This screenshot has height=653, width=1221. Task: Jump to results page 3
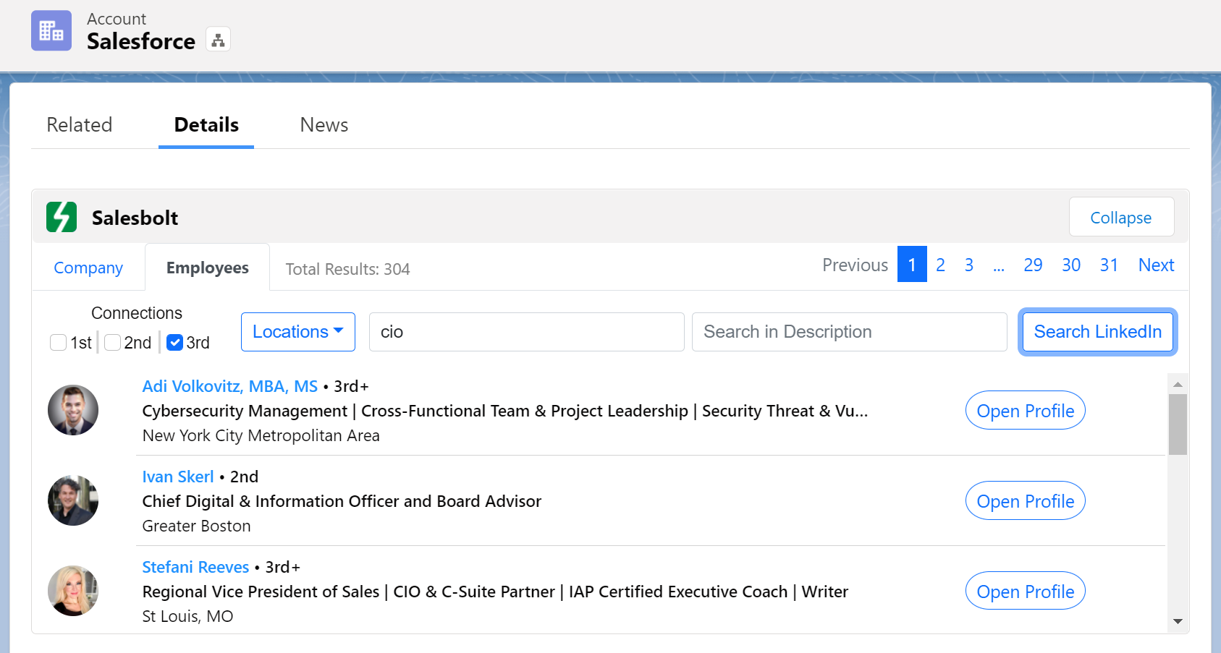pos(968,265)
